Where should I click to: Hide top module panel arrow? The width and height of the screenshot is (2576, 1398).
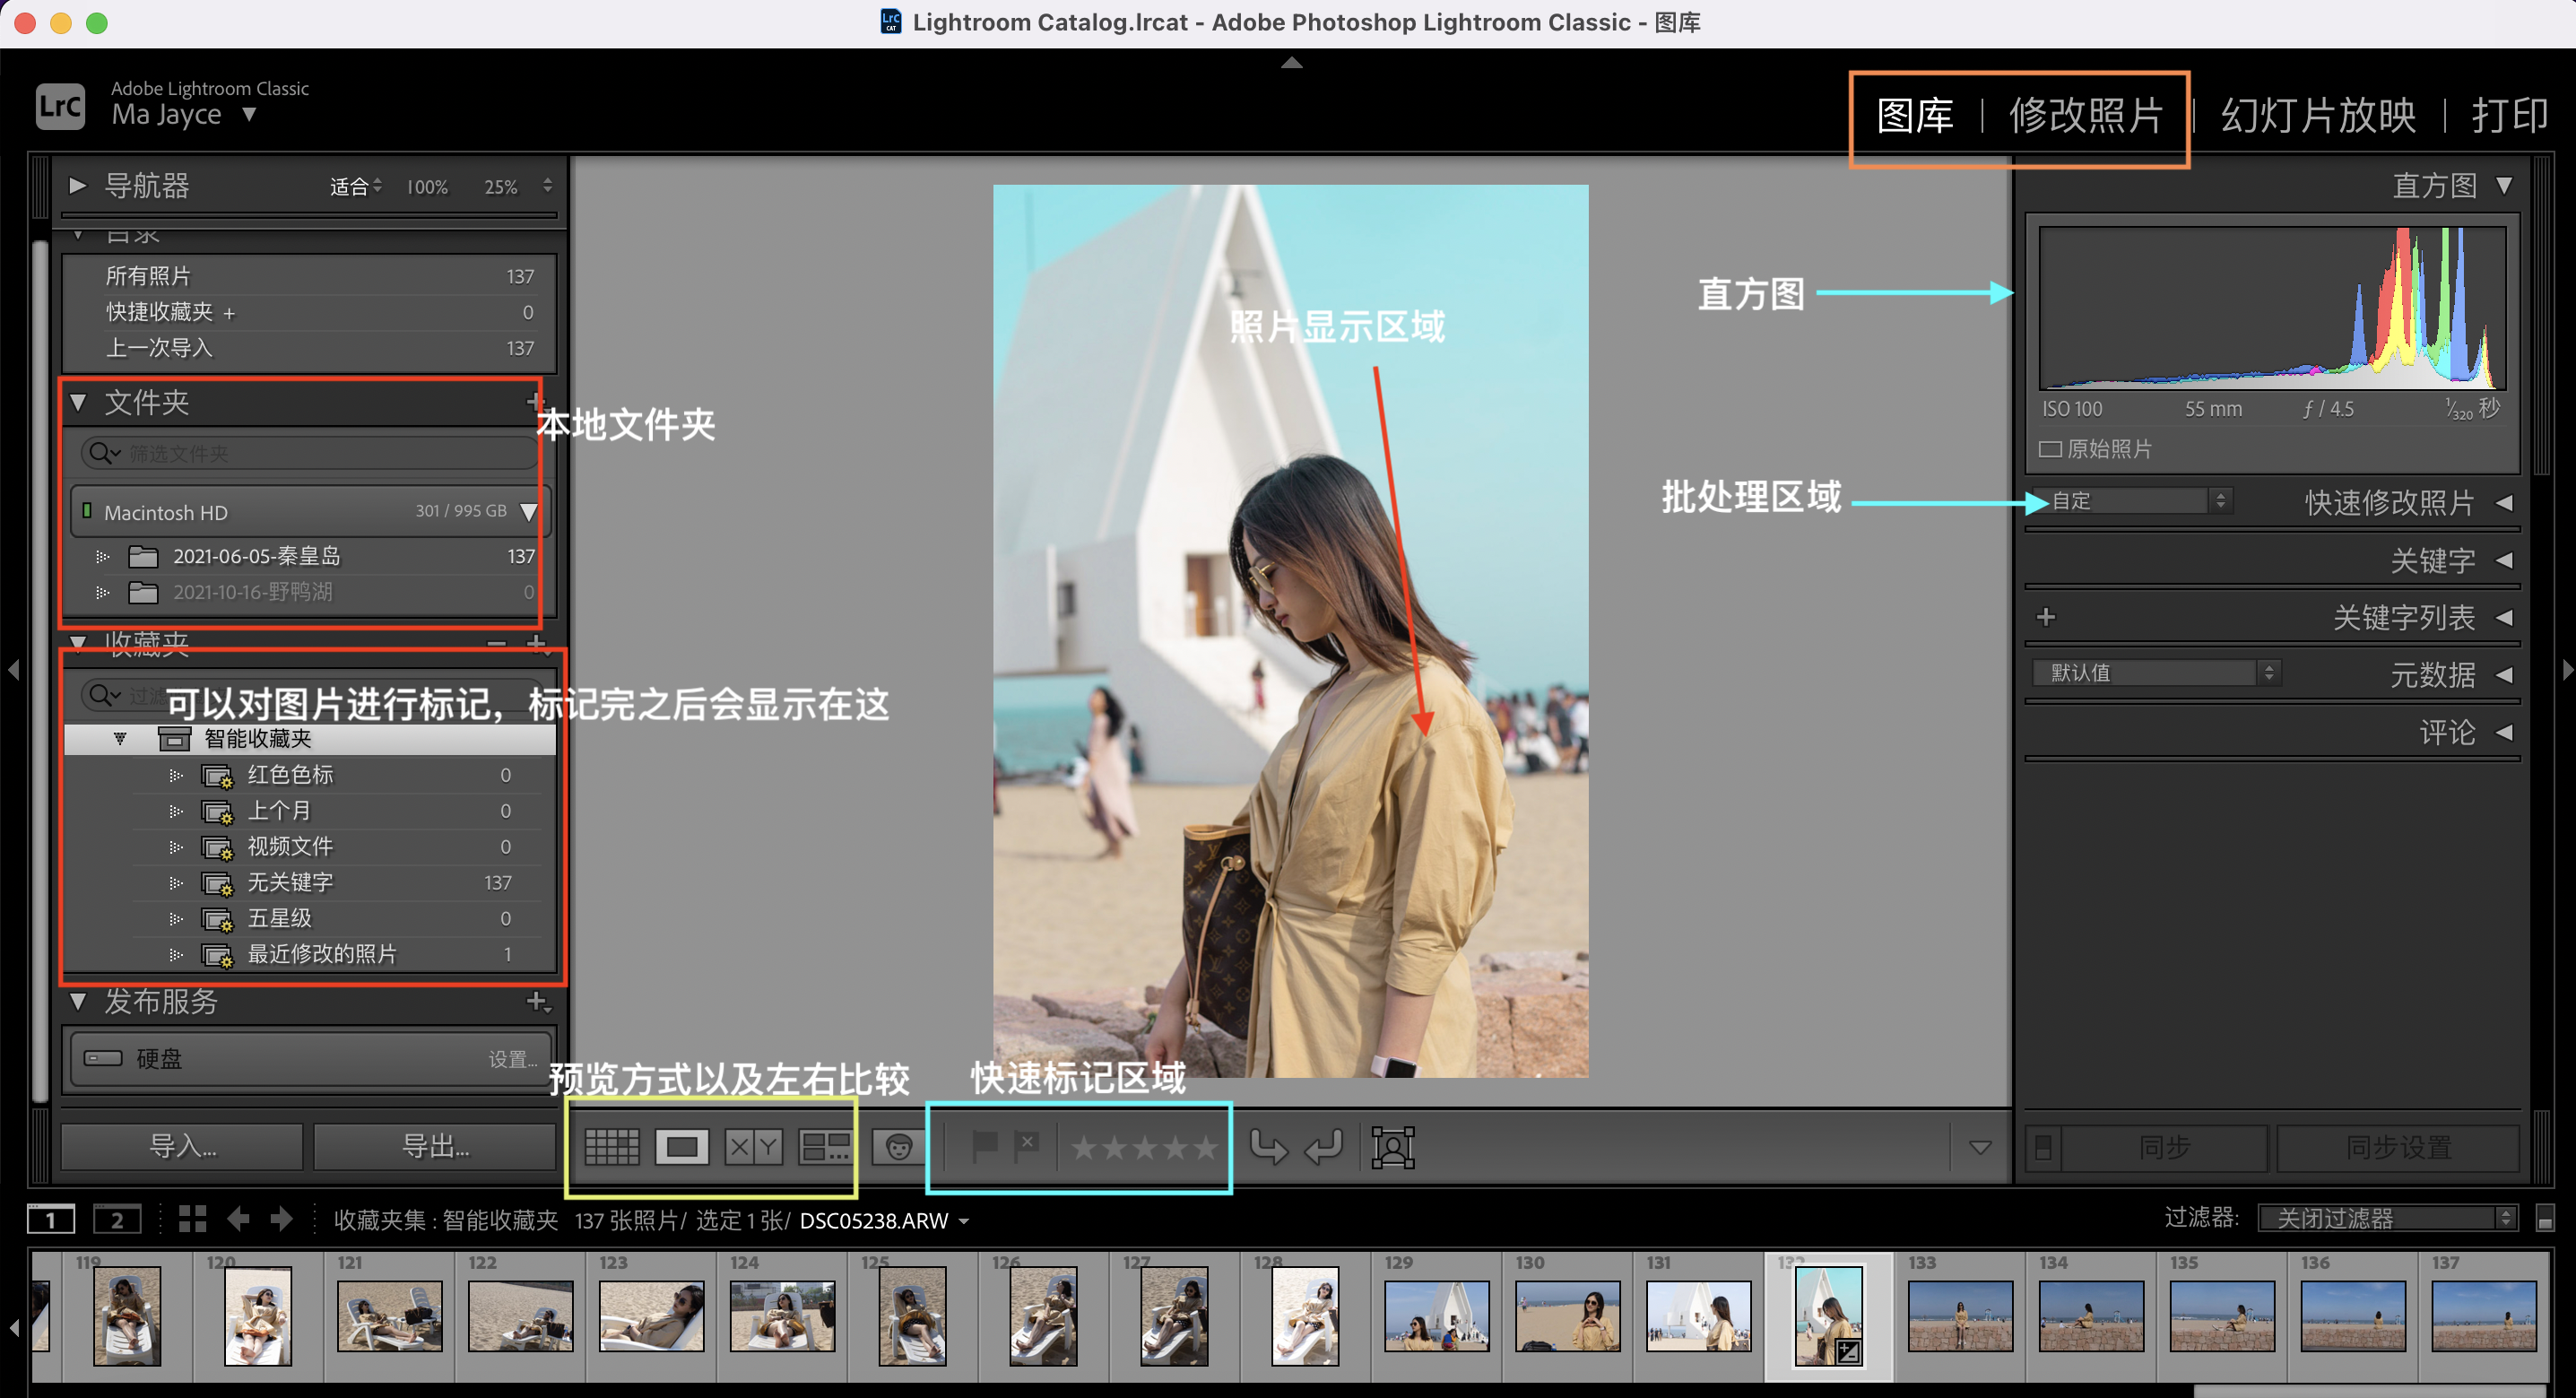coord(1291,63)
